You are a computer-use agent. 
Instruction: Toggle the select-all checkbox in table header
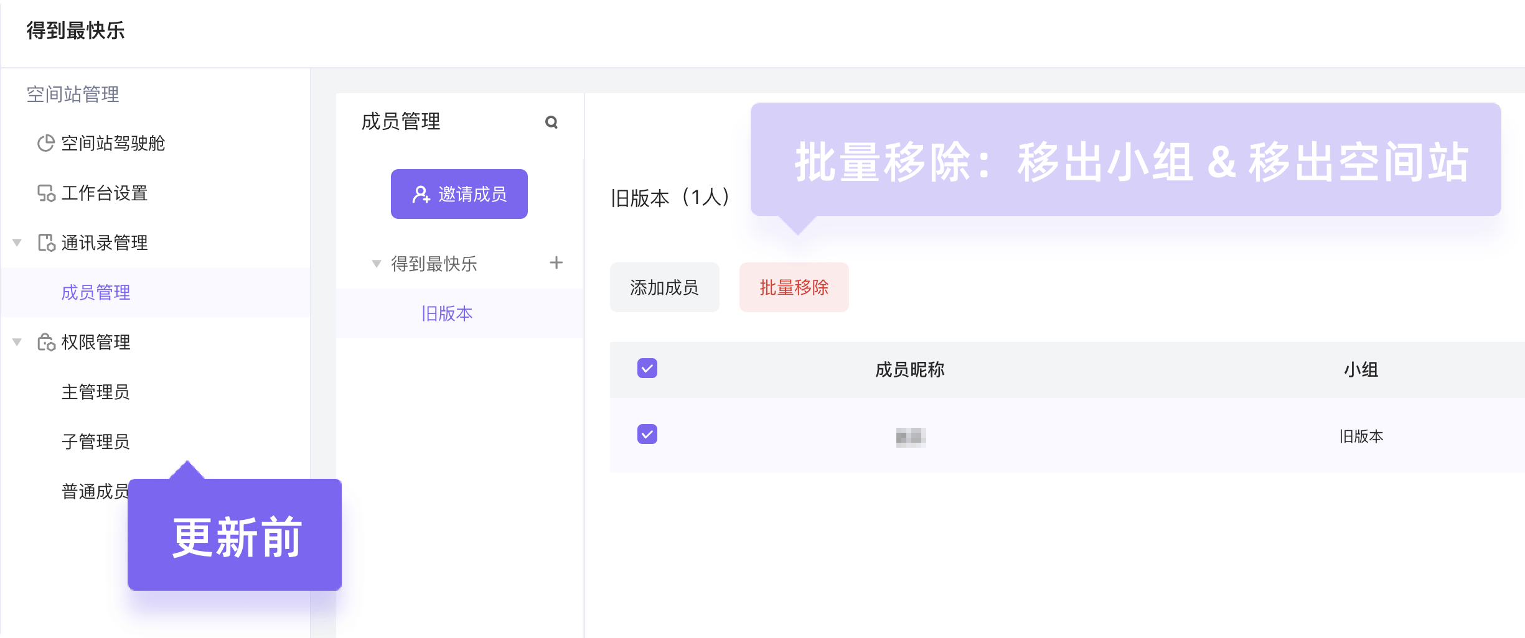[647, 368]
